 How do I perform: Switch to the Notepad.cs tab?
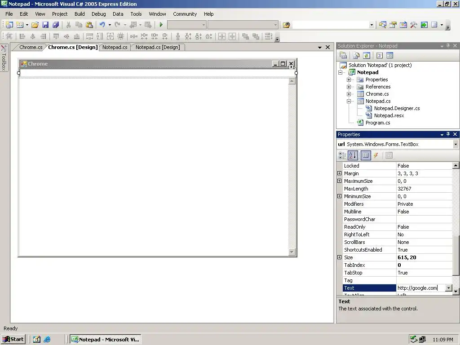(115, 47)
